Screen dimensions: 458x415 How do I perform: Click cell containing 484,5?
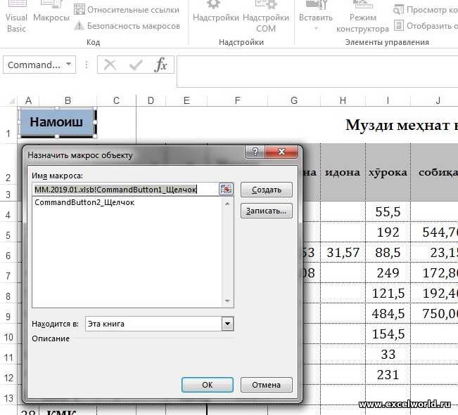pyautogui.click(x=388, y=314)
